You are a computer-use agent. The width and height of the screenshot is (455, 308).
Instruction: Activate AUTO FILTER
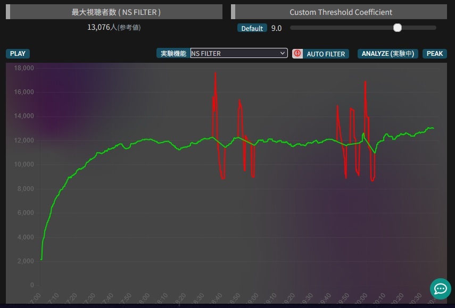(326, 54)
